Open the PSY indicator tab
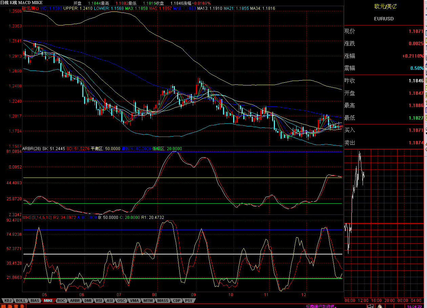 (189, 301)
